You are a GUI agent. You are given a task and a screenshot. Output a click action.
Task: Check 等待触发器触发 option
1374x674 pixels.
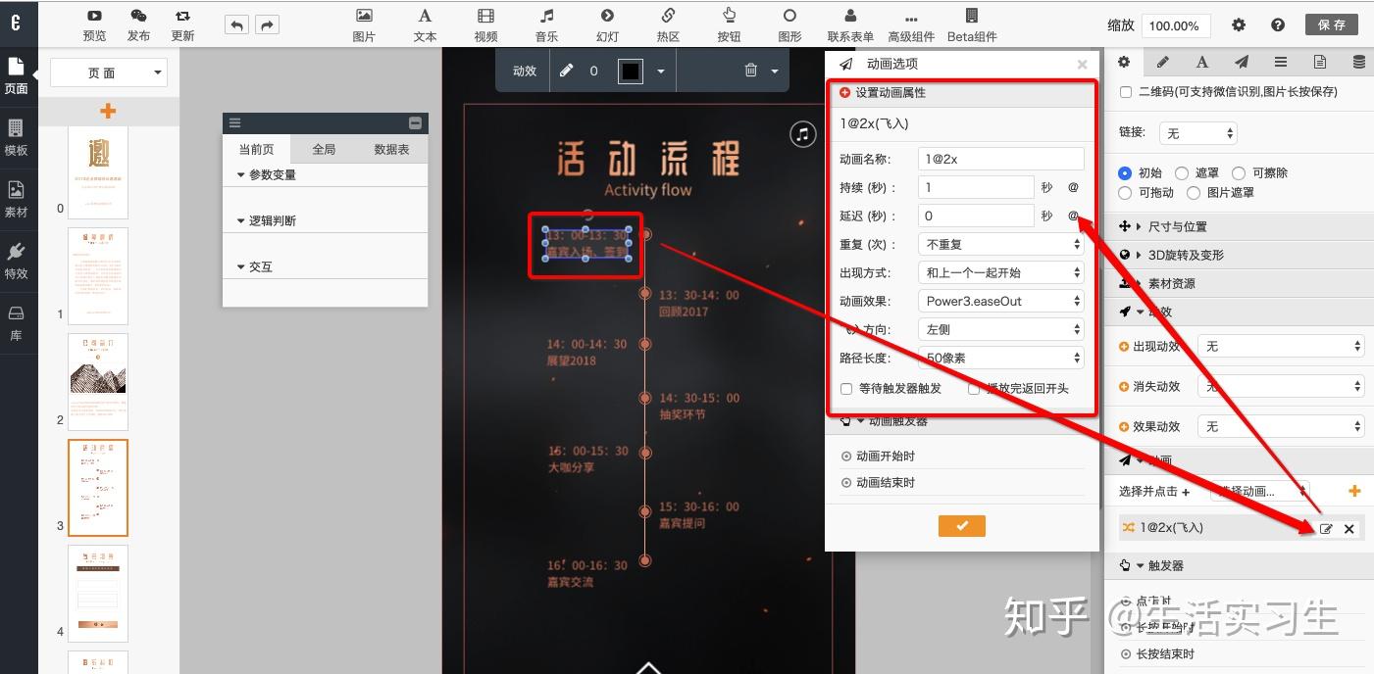846,389
